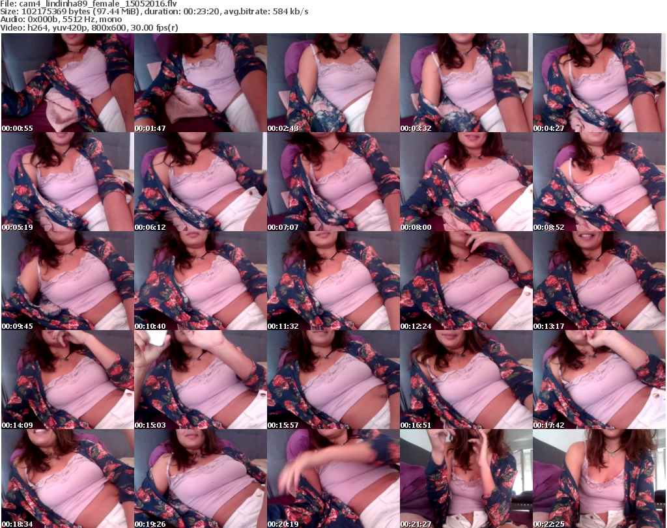Open the frame at 00:07:07
667x528 pixels.
pos(333,182)
